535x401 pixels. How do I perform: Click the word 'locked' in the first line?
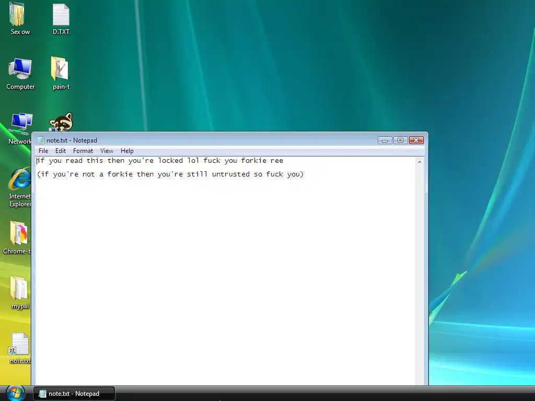(x=170, y=161)
